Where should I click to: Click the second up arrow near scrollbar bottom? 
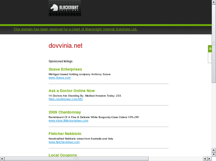214,150
